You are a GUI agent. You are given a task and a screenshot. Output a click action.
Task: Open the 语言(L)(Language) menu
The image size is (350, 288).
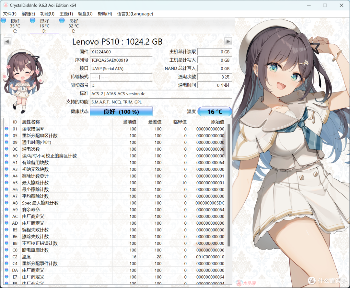135,14
